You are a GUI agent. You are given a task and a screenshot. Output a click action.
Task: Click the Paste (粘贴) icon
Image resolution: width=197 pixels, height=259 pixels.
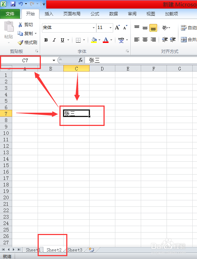[9, 26]
